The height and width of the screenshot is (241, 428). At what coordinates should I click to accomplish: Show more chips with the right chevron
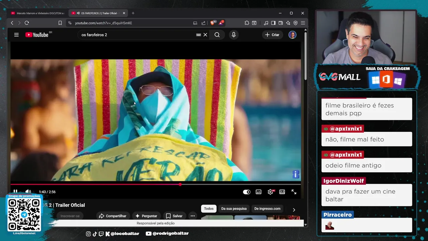click(x=294, y=210)
